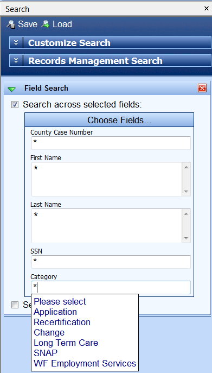The width and height of the screenshot is (212, 373).
Task: Choose Application from Category list
Action: pyautogui.click(x=55, y=312)
